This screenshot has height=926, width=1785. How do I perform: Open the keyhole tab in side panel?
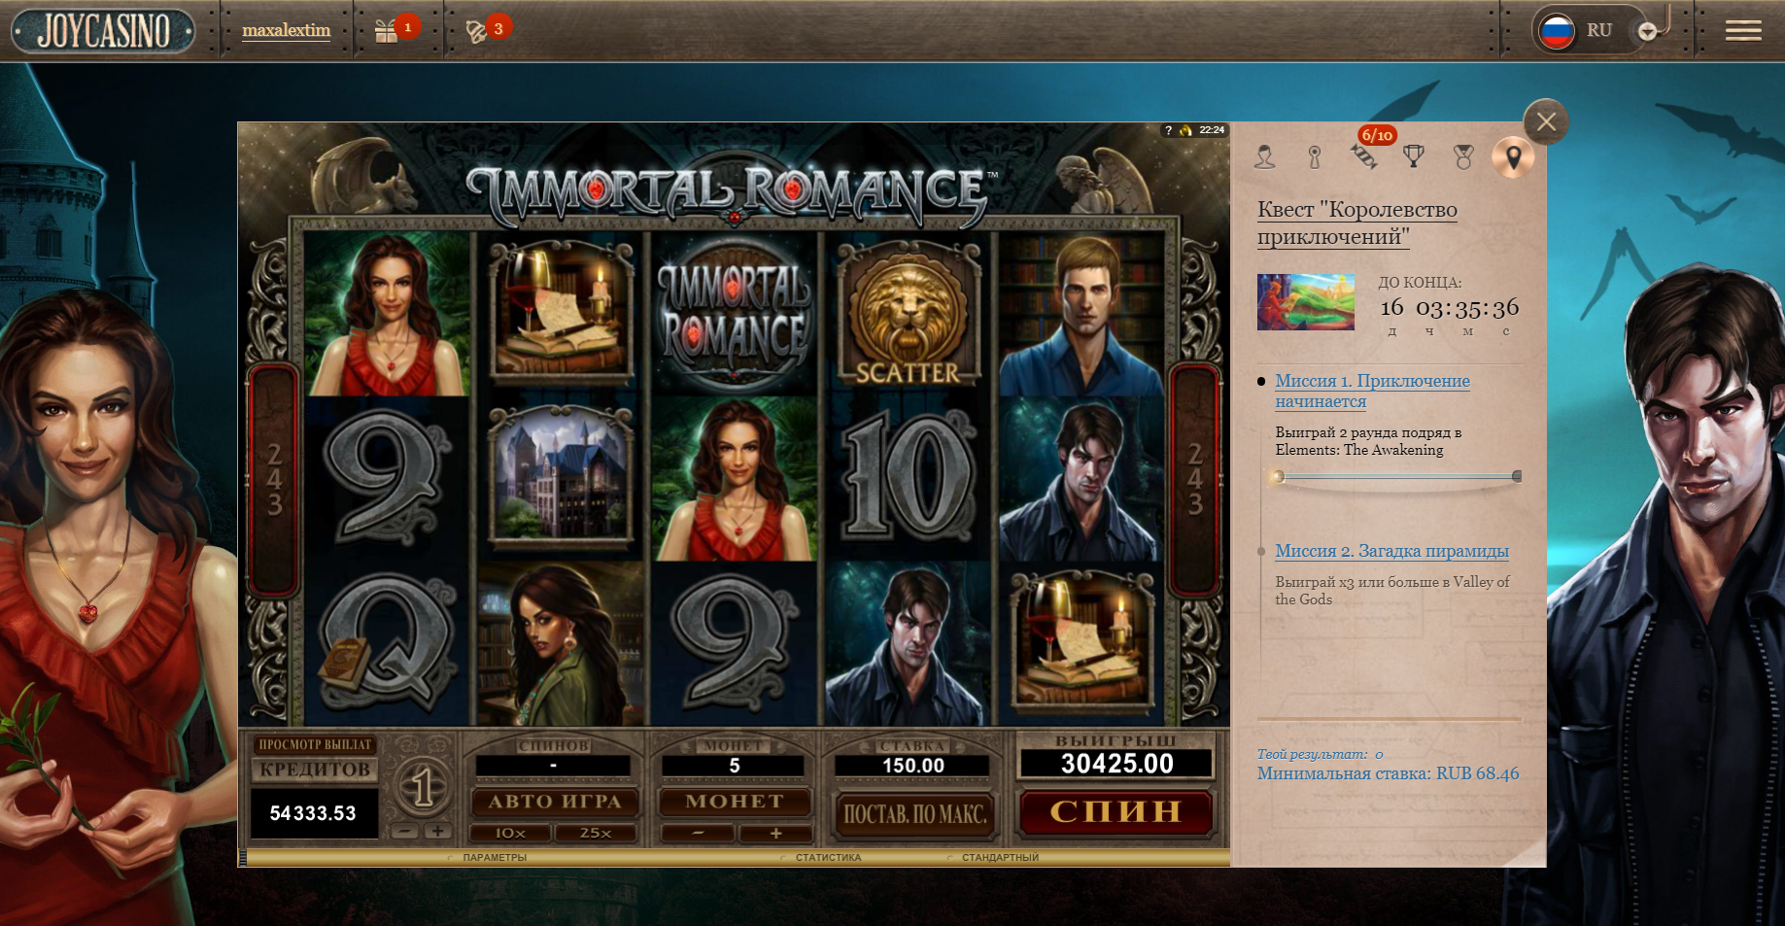pos(1315,156)
